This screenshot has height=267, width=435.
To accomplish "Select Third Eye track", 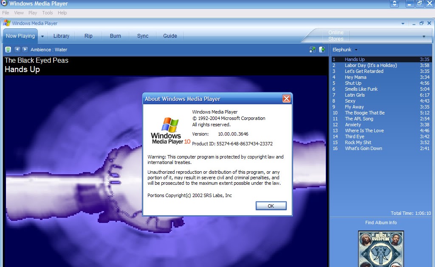I will [x=381, y=136].
